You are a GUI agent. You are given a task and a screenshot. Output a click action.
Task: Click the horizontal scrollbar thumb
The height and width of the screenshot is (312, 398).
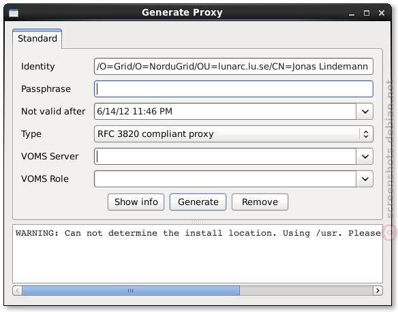(131, 290)
